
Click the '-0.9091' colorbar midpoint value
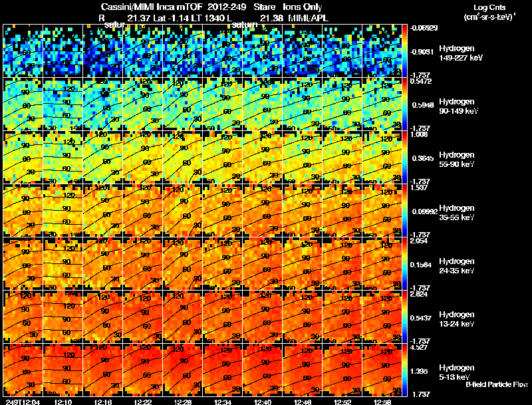(x=422, y=52)
